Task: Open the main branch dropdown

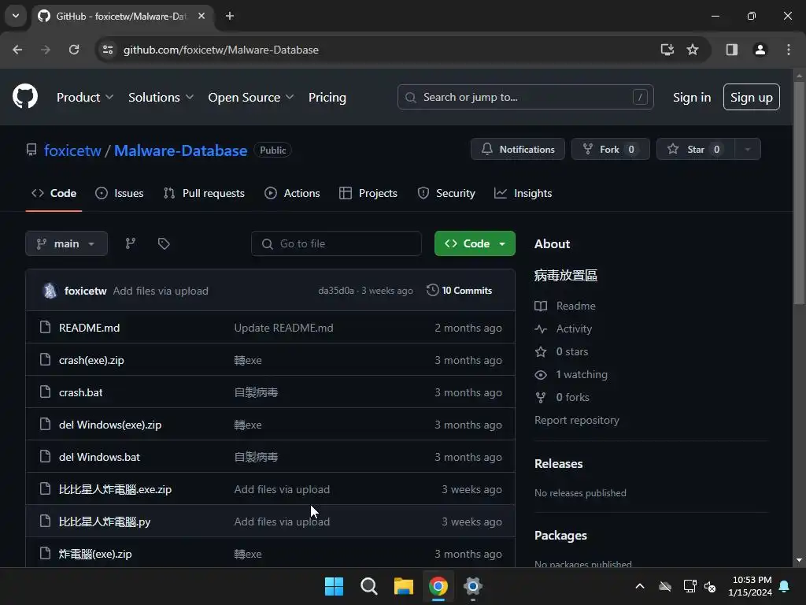Action: 66,243
